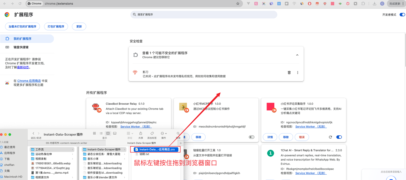Open the 最新动态 link
Viewport: 406px width, 180px height.
(23, 67)
